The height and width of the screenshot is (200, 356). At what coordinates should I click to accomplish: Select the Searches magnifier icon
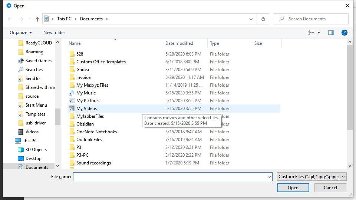click(x=21, y=70)
